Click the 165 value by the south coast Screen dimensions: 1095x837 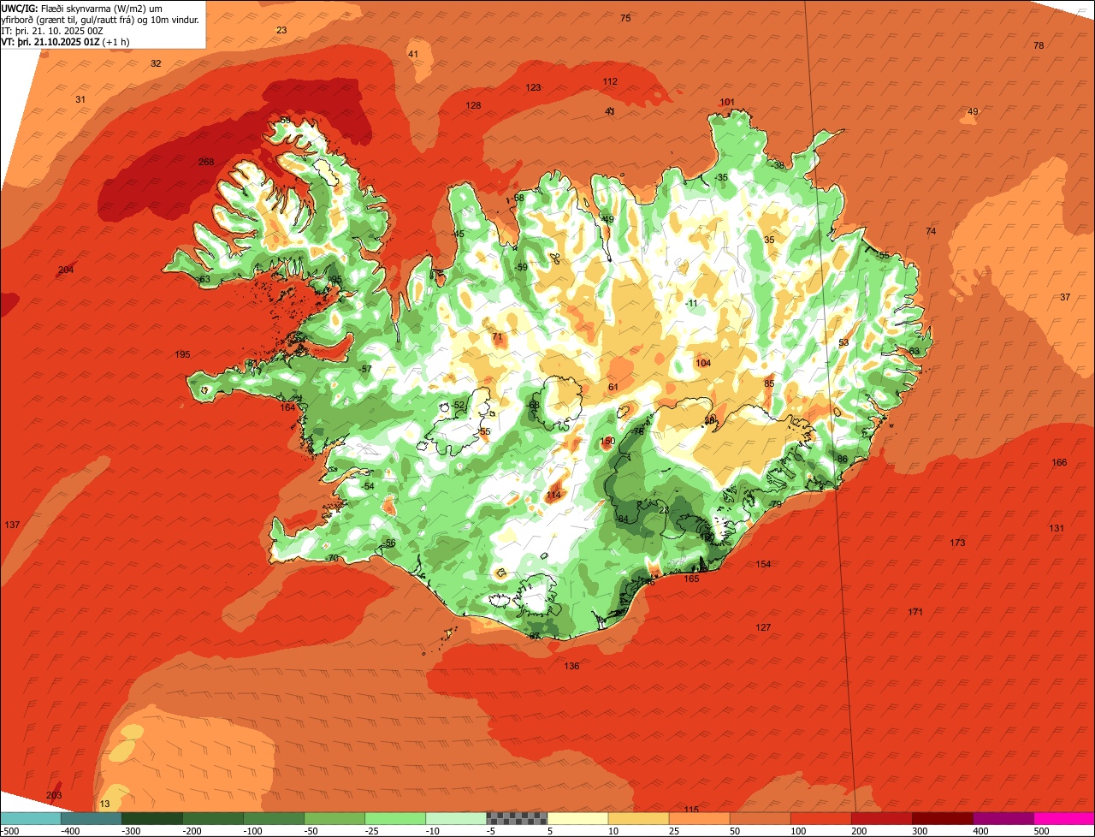(691, 579)
